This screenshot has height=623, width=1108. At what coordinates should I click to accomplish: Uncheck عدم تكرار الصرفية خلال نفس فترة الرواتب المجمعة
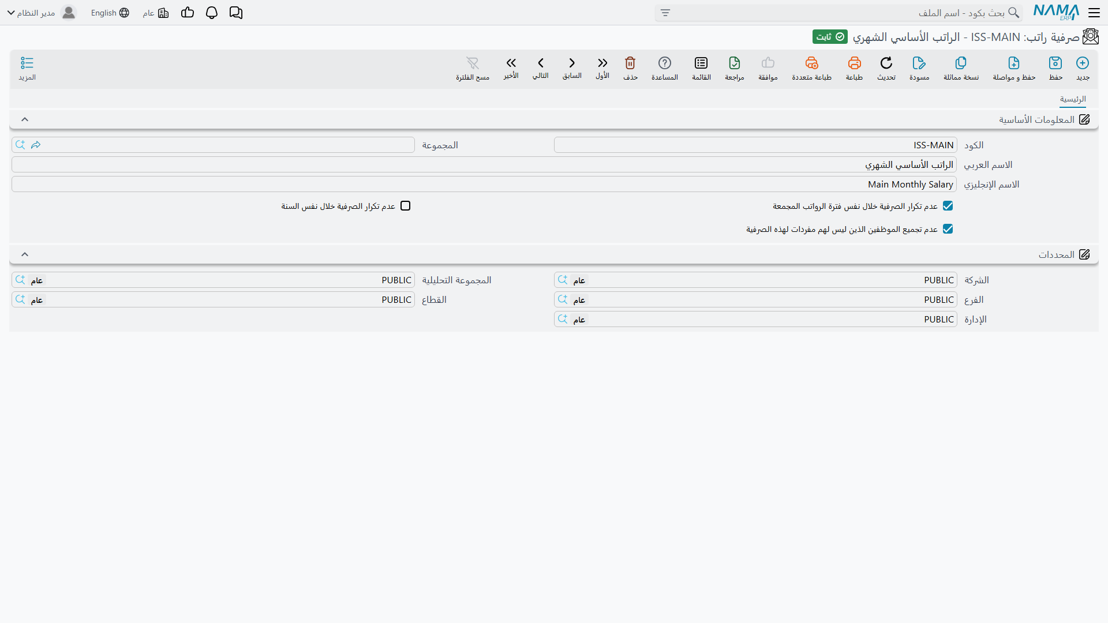click(x=948, y=206)
